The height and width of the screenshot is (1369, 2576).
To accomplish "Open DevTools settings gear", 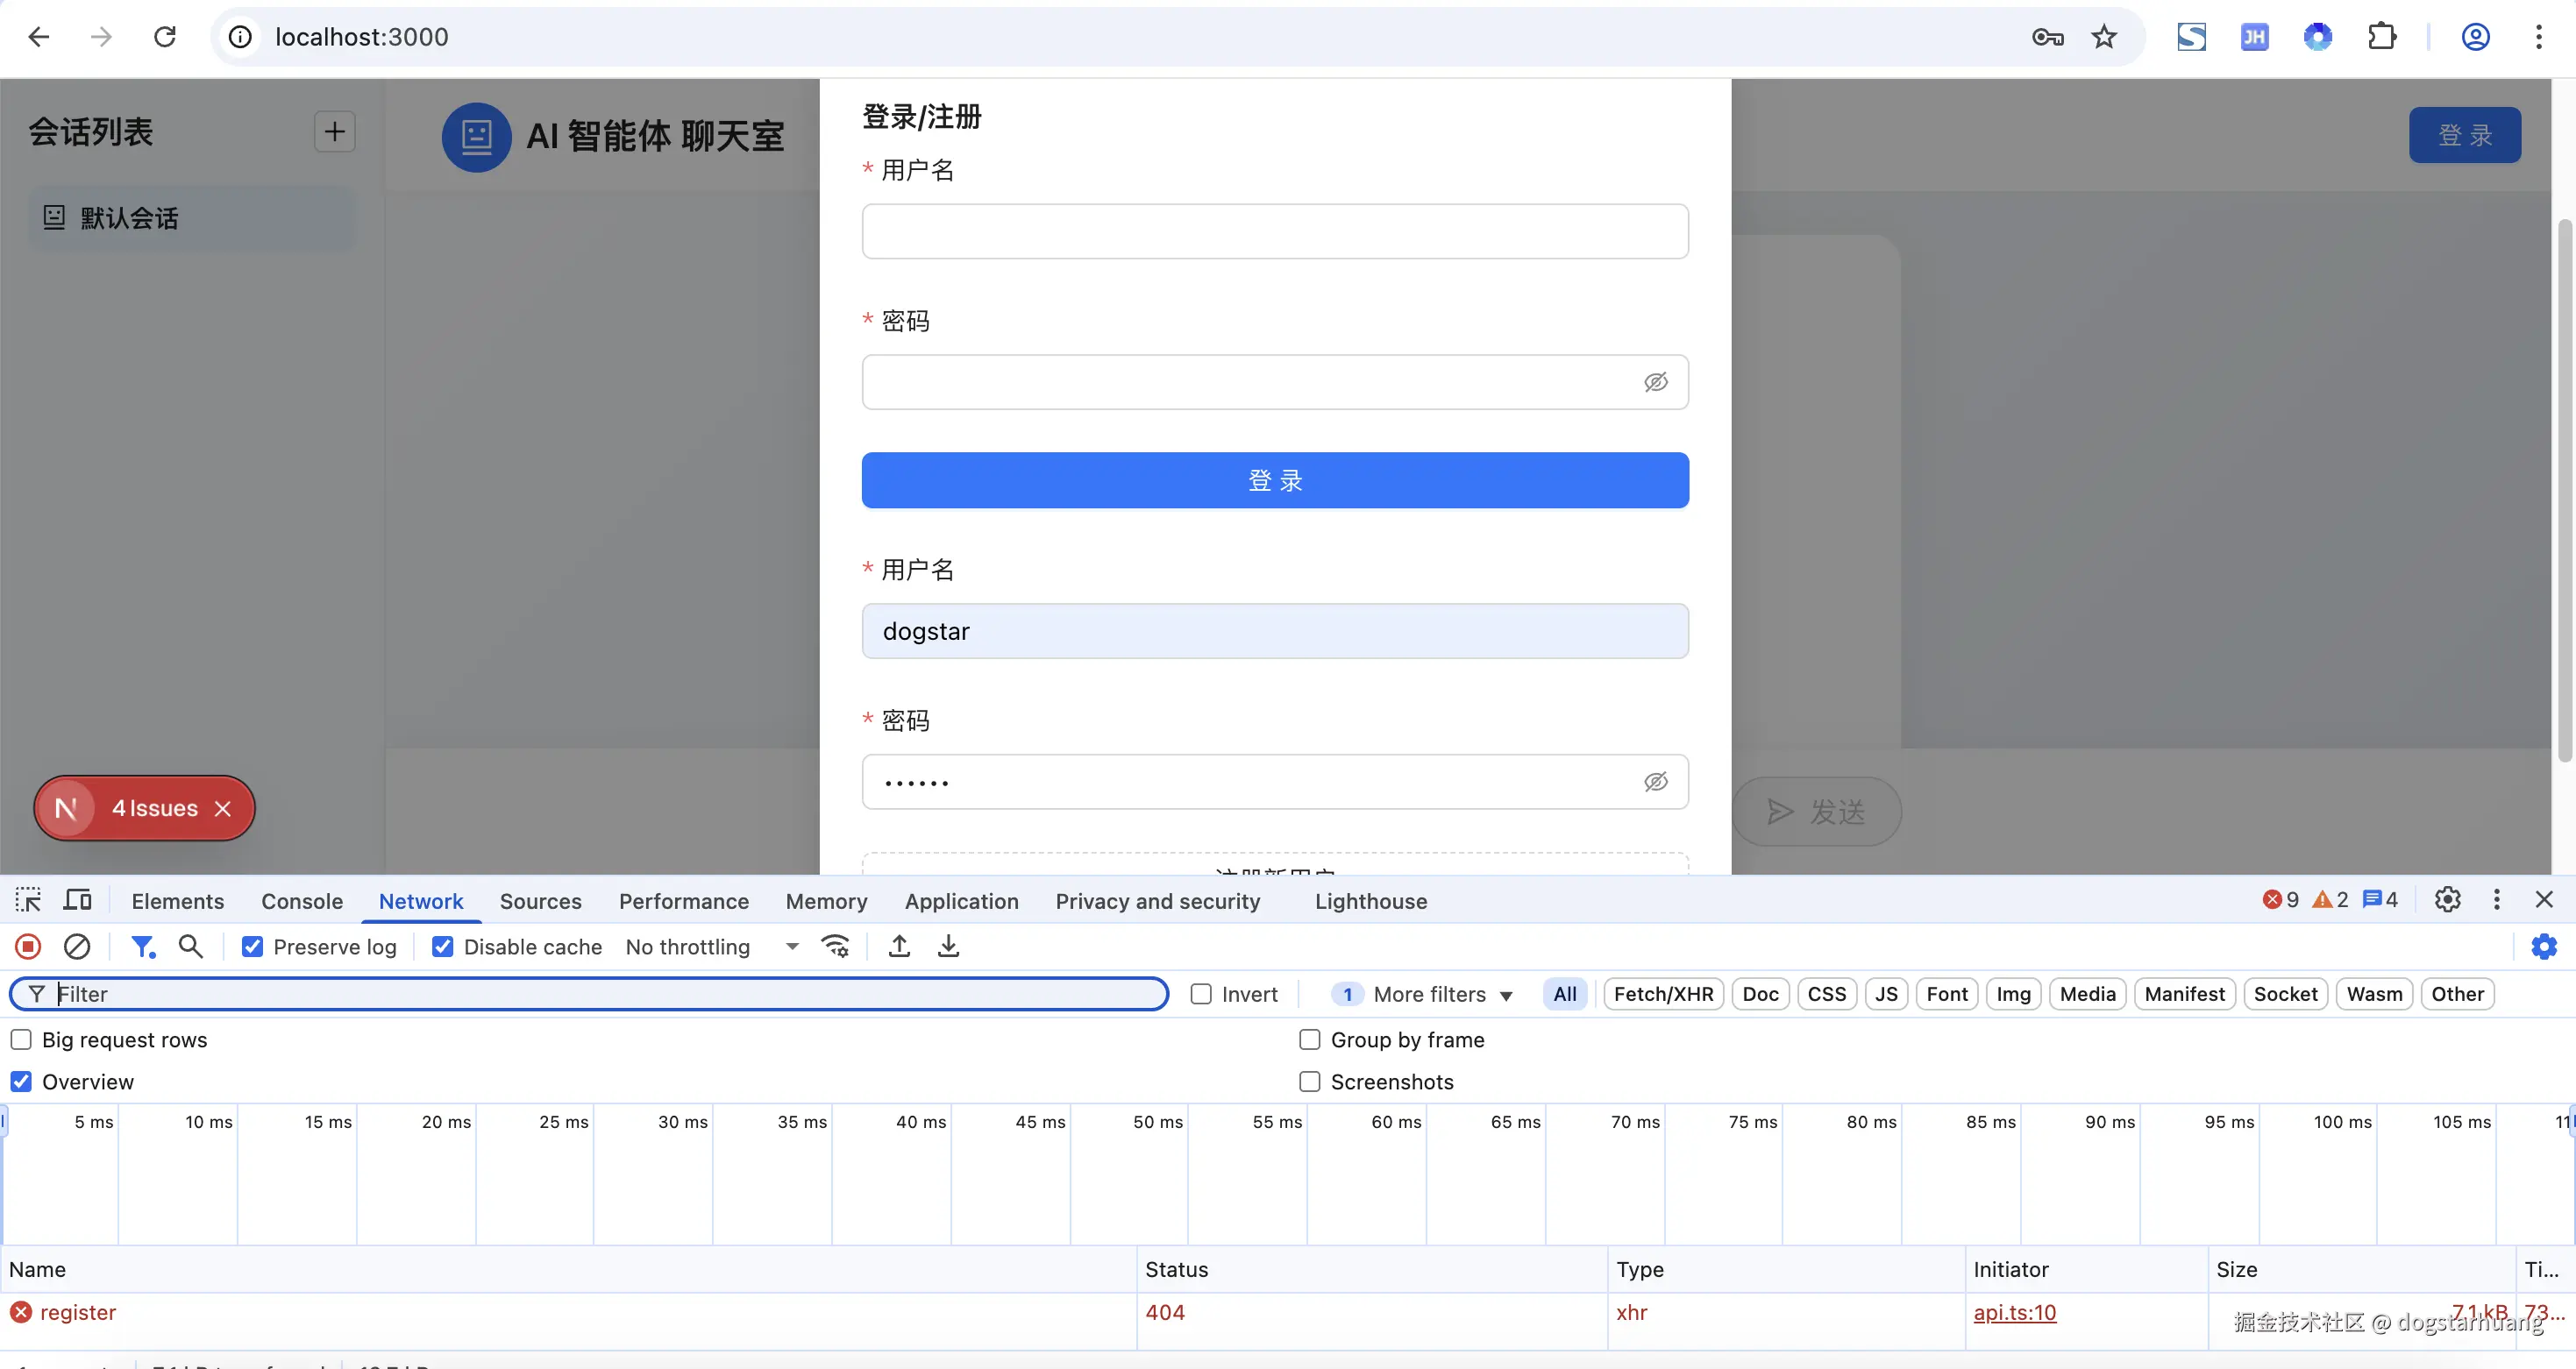I will click(2447, 900).
